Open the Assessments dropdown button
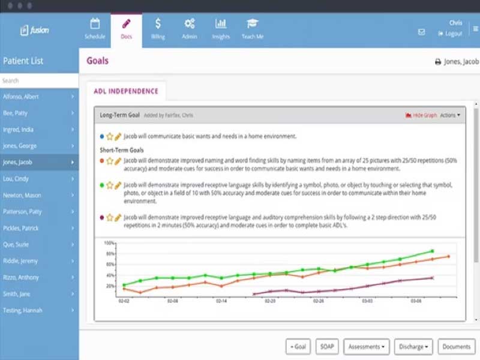This screenshot has width=480, height=360. 367,347
